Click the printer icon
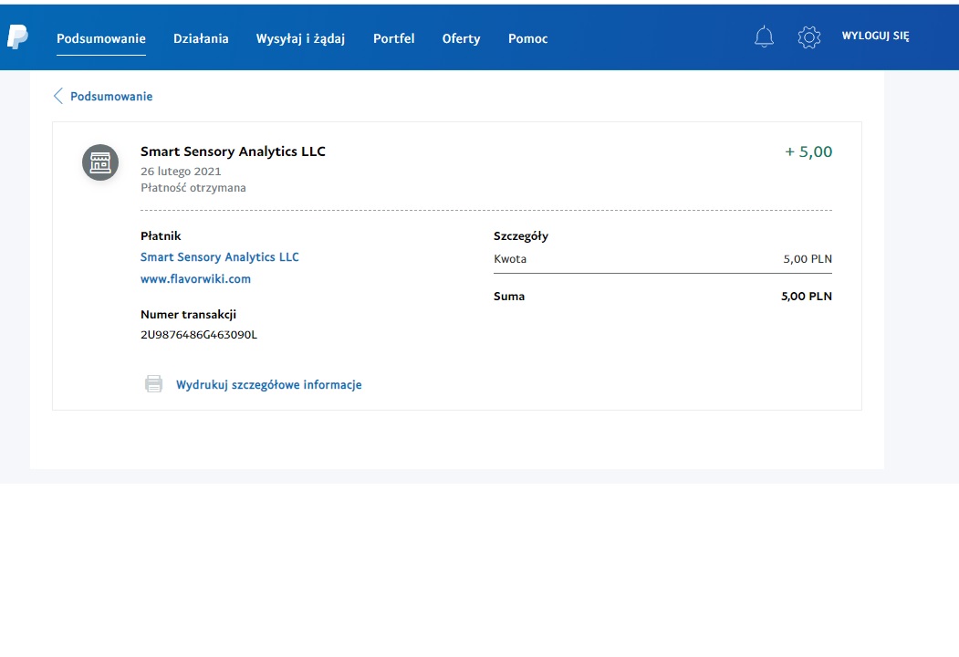This screenshot has width=959, height=657. coord(153,383)
